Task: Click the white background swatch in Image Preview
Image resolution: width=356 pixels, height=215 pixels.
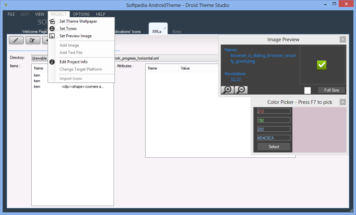Action: click(307, 90)
